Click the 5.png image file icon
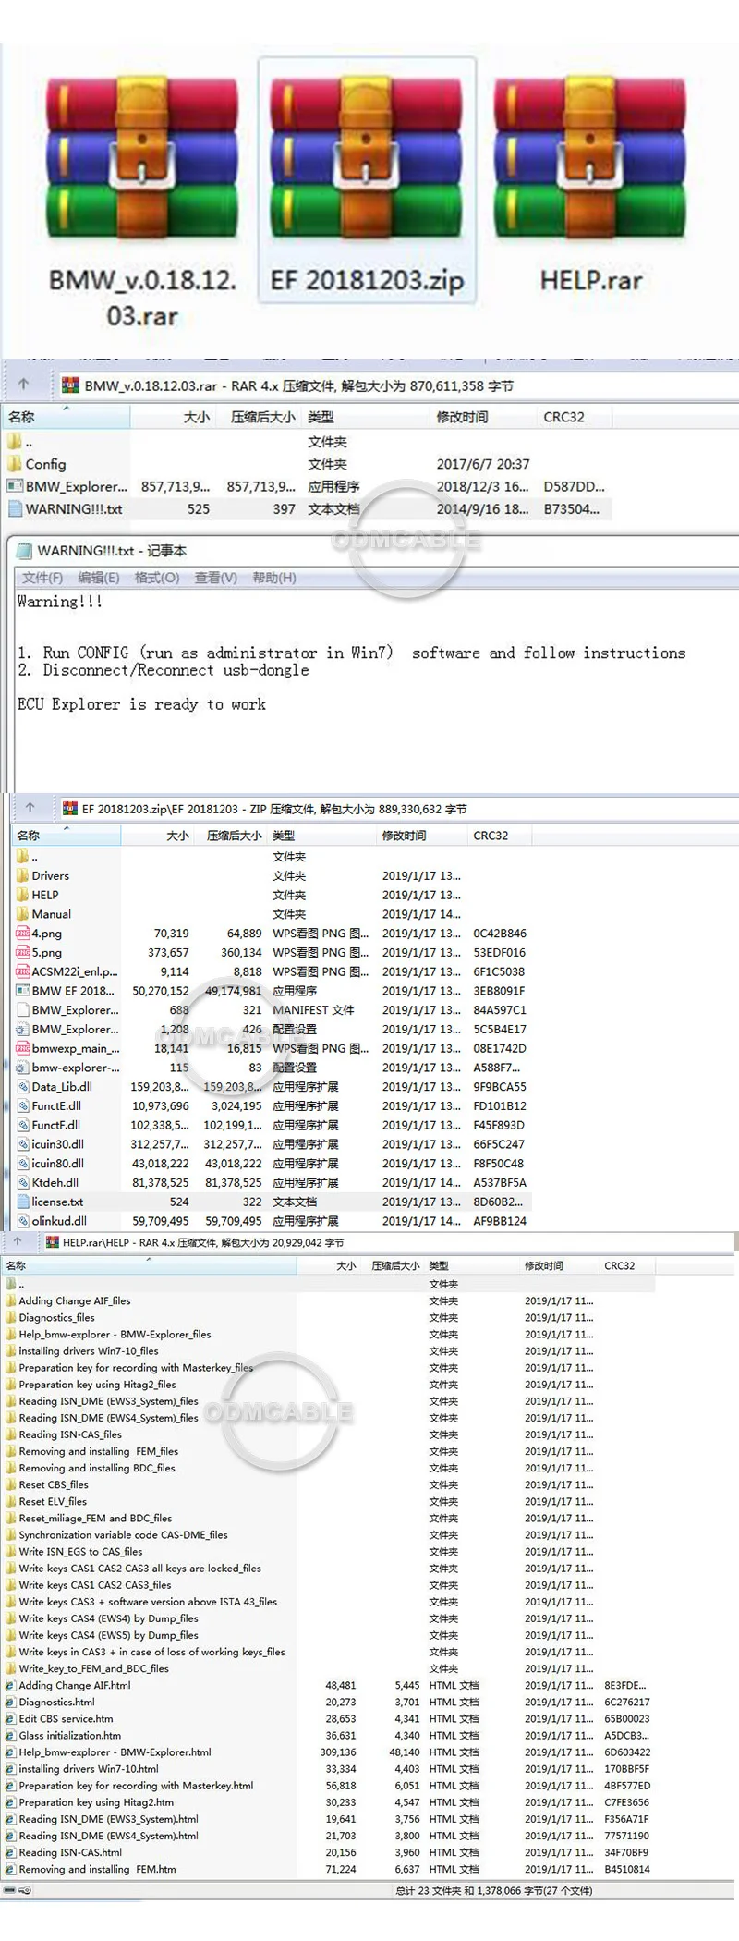Screen dimensions: 739x1941 pyautogui.click(x=23, y=952)
